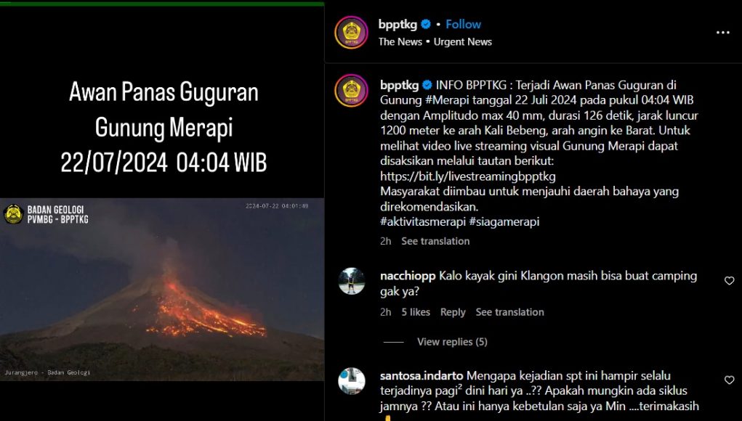Viewport: 742px width, 421px height.
Task: Click verified badge next to header bpptkg
Action: 426,24
